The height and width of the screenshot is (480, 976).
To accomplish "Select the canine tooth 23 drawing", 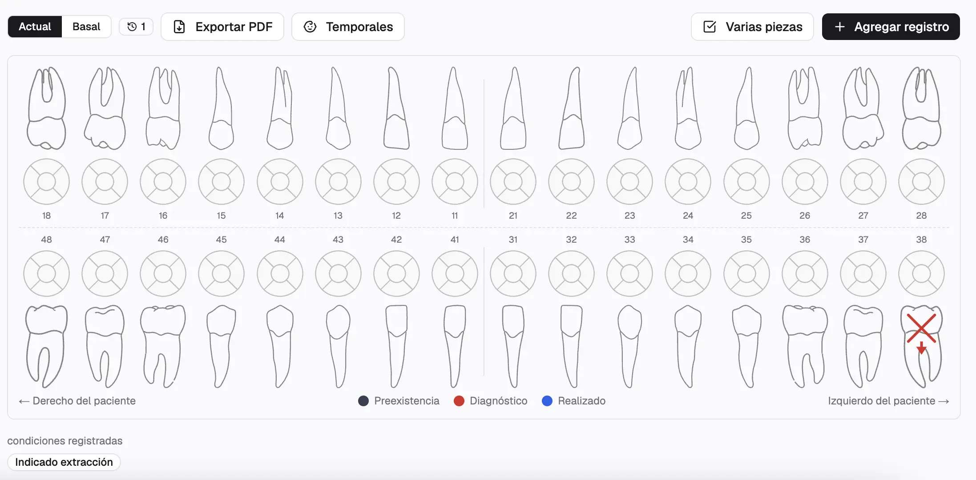I will [x=629, y=108].
